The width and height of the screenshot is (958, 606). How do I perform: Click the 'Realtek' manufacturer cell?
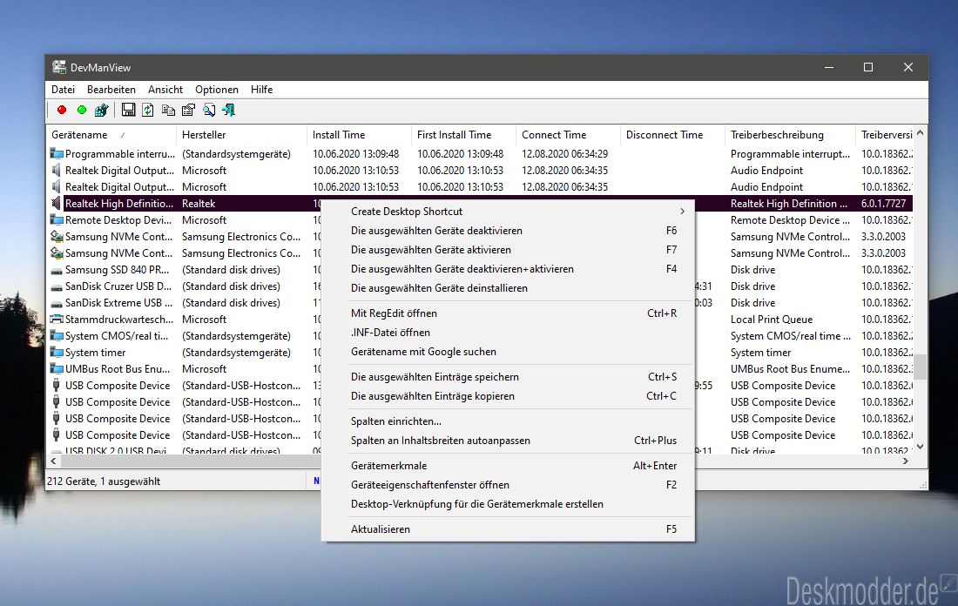click(x=199, y=204)
